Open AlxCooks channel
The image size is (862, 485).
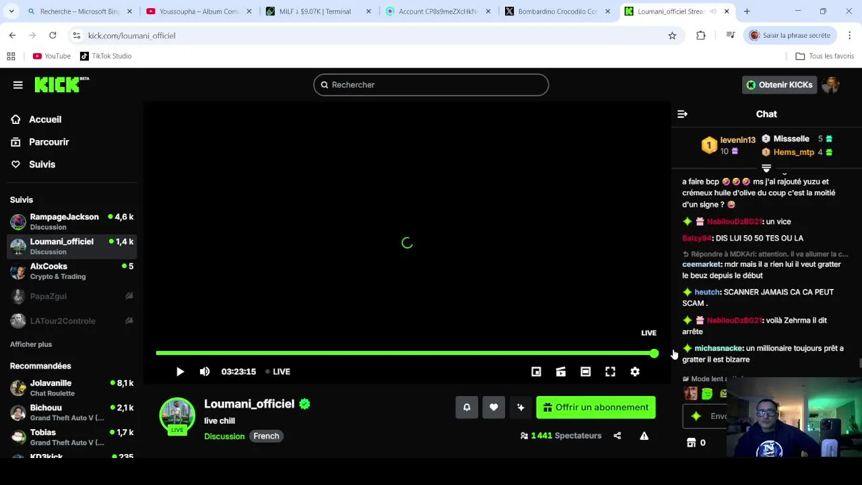pos(71,271)
